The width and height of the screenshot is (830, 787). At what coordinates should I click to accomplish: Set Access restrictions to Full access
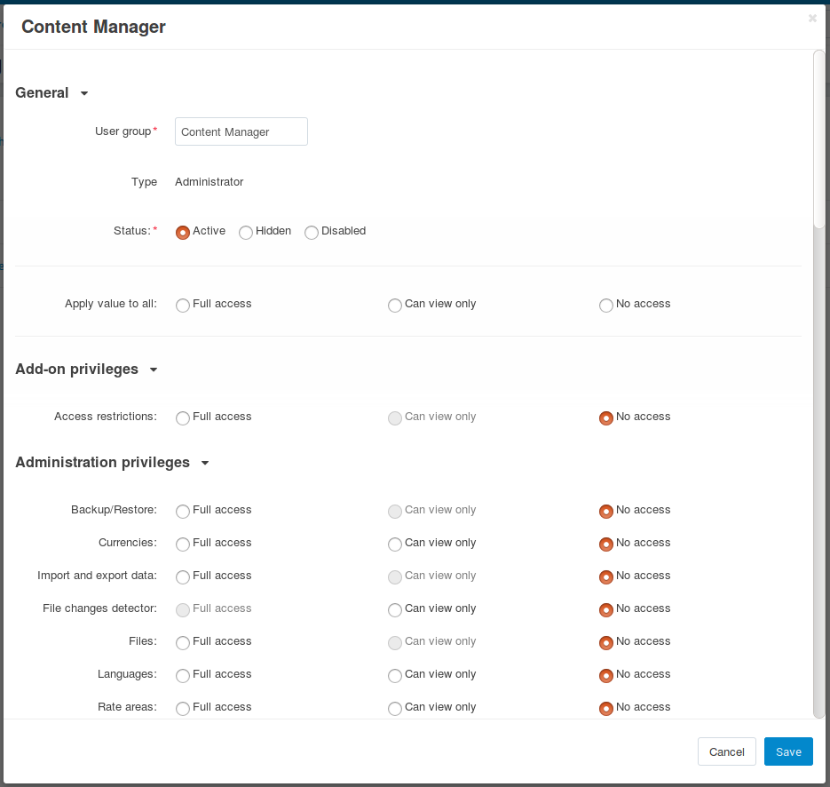[x=183, y=418]
